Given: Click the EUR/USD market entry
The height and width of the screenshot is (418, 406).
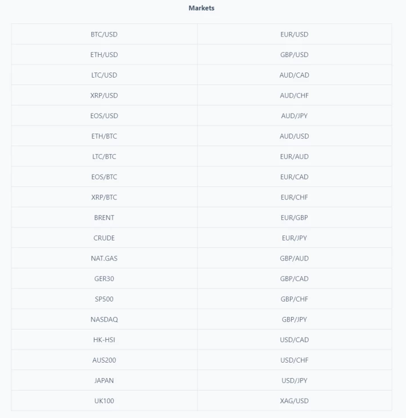Looking at the screenshot, I should [294, 34].
